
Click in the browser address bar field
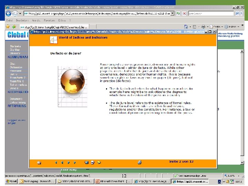coord(97,13)
